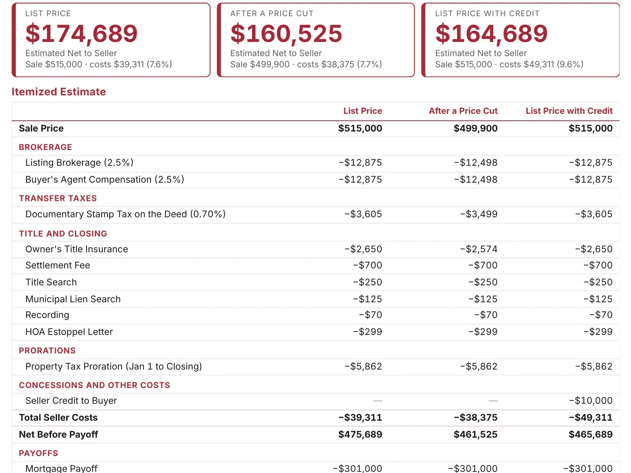Click CONCESSIONS AND OTHER COSTS heading
Screen dimensions: 631x473
(95, 385)
